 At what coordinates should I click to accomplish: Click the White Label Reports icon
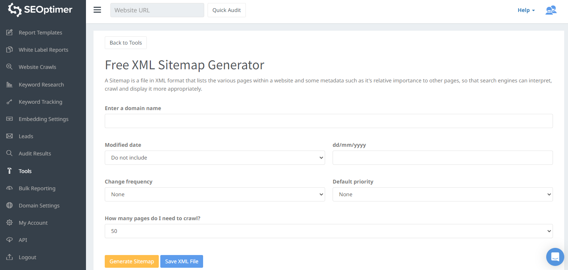10,49
